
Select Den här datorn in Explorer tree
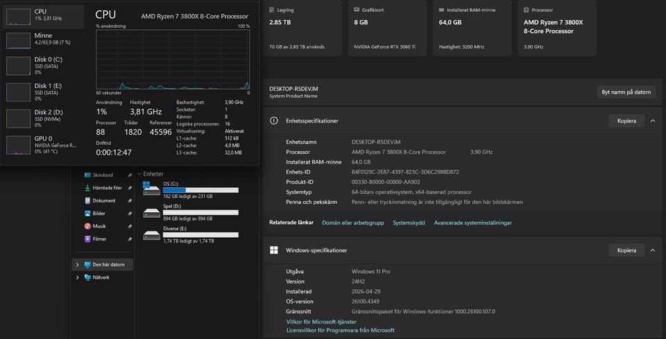tap(103, 264)
